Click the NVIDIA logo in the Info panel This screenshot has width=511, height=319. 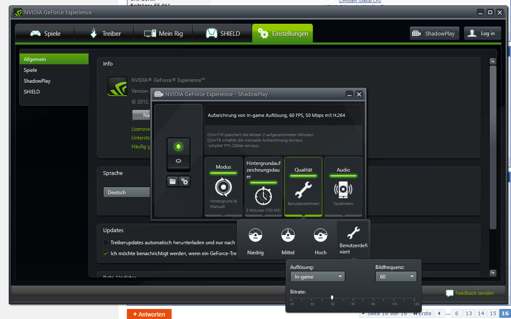(117, 86)
